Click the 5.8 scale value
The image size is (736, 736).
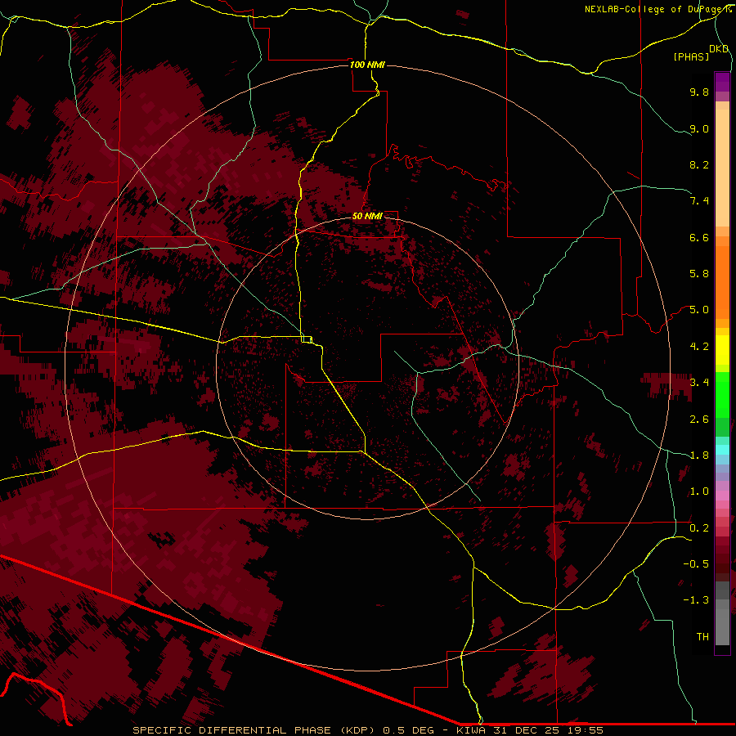[x=699, y=274]
